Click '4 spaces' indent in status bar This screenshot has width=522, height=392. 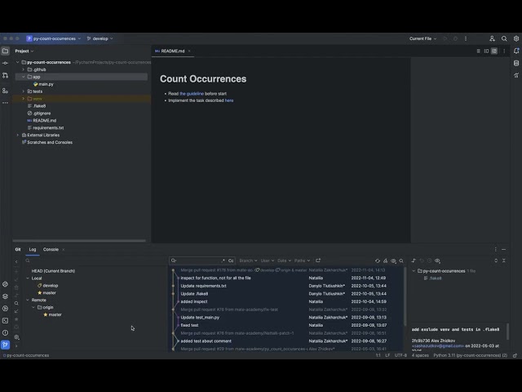coord(420,355)
